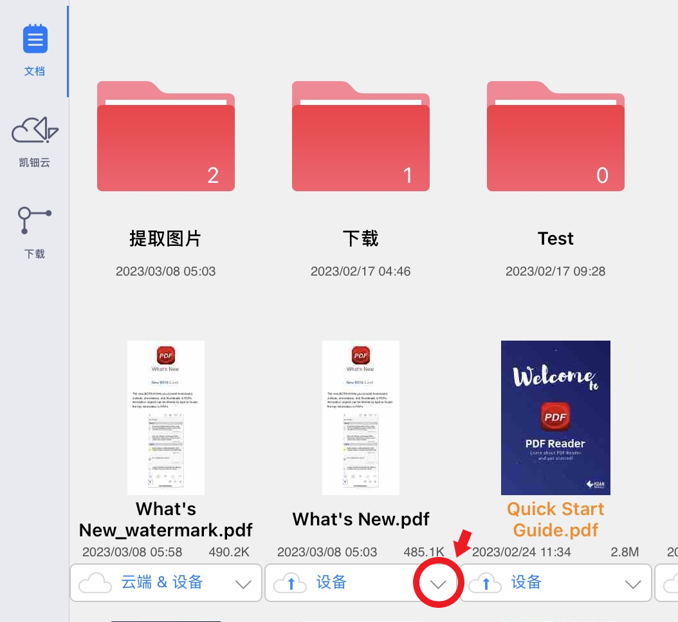Viewport: 678px width, 622px height.
Task: Click date 2023/02/17 04:46 under 下载 folder
Action: [361, 271]
